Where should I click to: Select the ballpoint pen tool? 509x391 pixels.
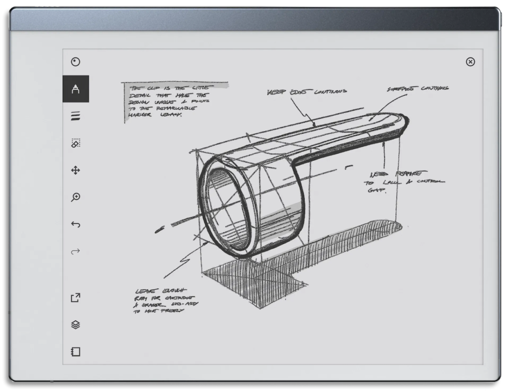click(x=76, y=61)
